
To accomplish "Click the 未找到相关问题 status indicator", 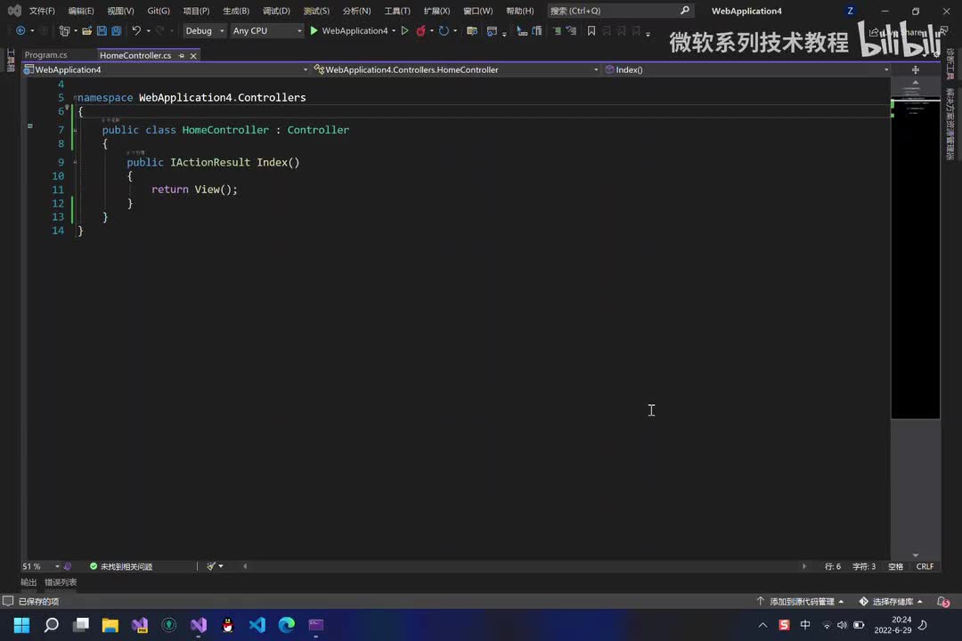I will tap(121, 566).
